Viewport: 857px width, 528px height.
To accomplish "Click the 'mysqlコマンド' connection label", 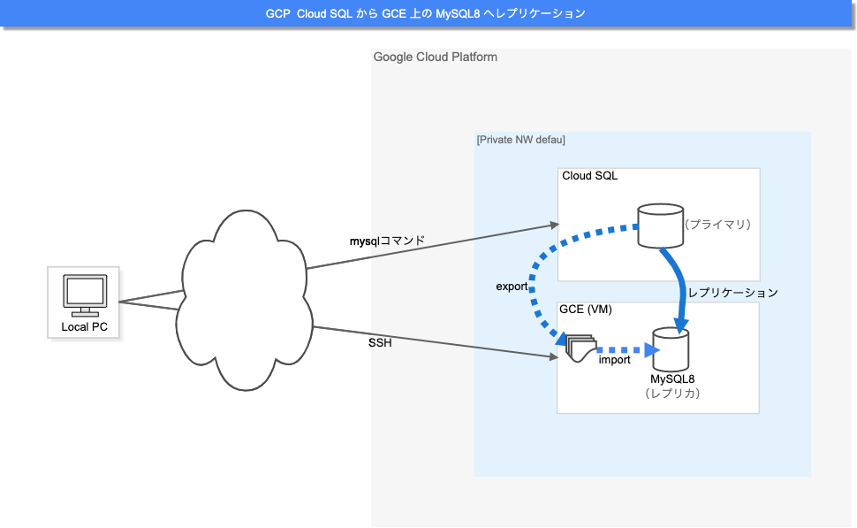I will click(387, 241).
